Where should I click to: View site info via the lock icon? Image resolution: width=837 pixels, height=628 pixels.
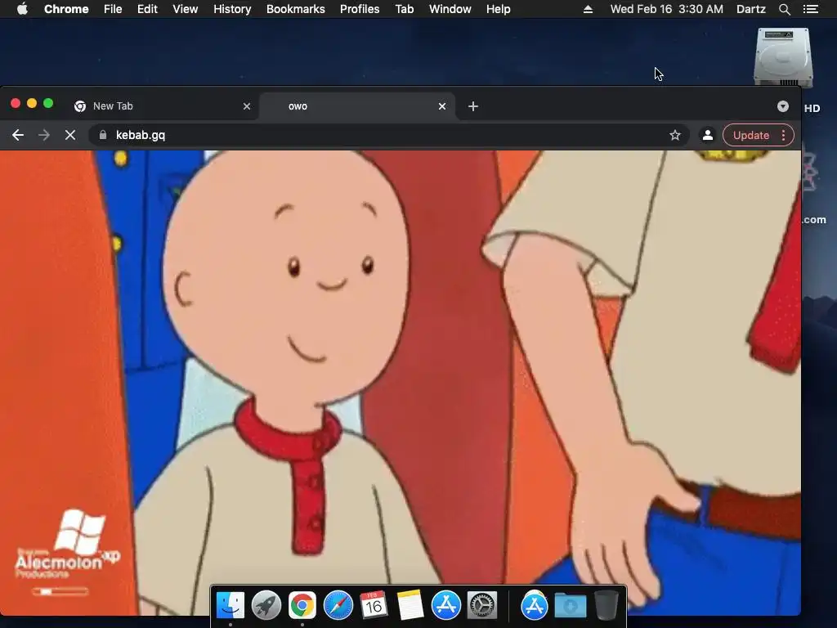[102, 135]
